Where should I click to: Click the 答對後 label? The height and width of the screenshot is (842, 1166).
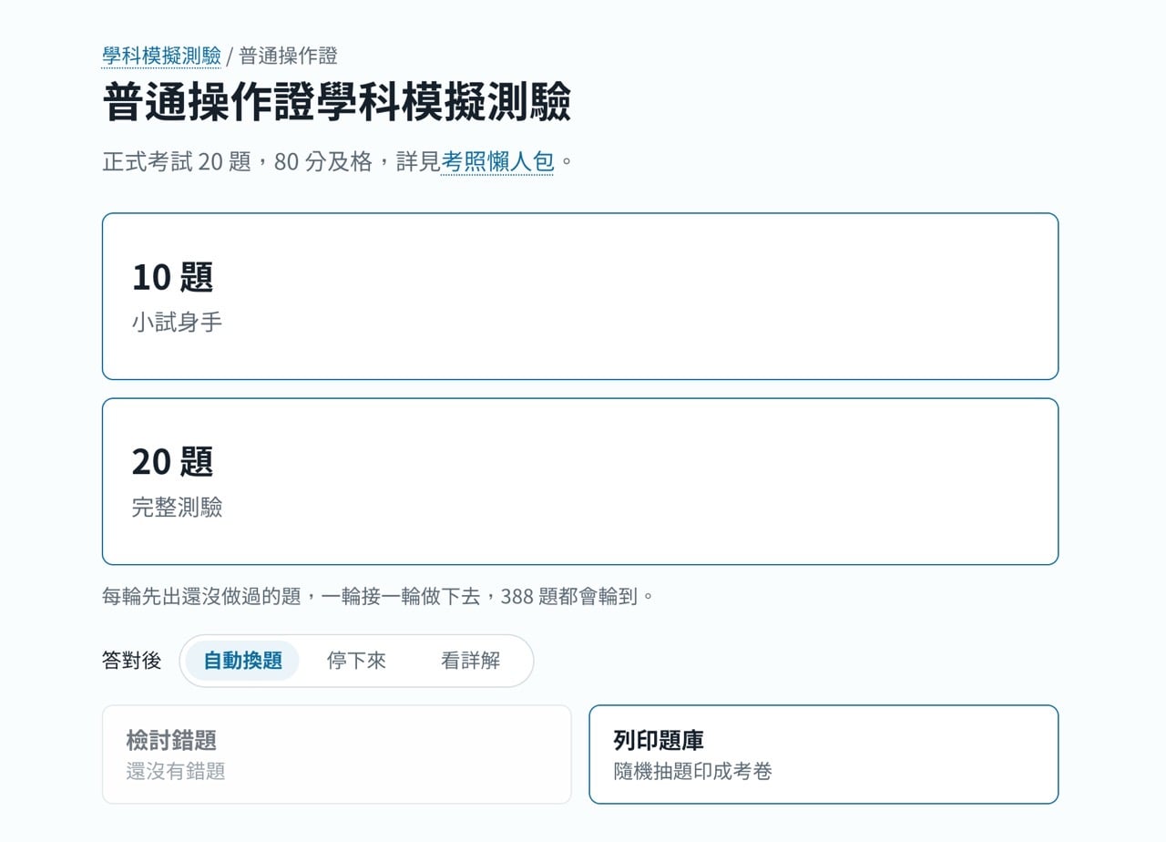tap(132, 661)
